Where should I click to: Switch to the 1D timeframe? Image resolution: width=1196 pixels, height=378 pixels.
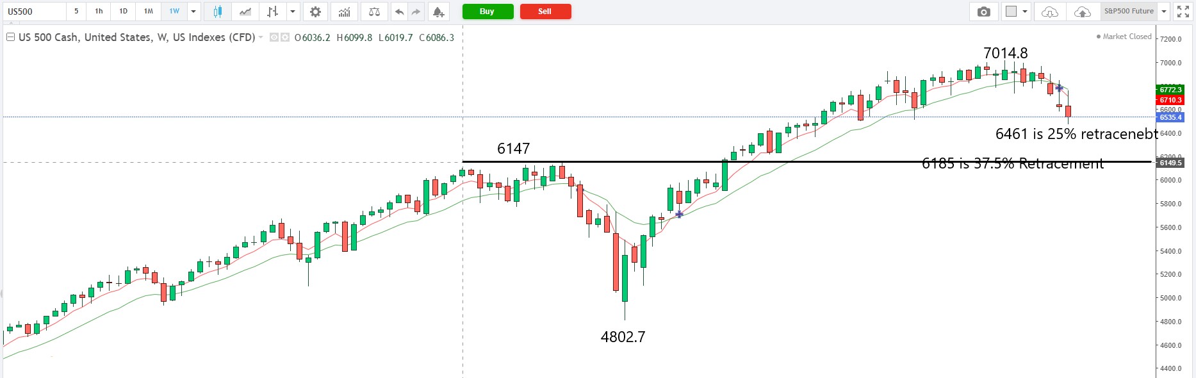pyautogui.click(x=123, y=12)
